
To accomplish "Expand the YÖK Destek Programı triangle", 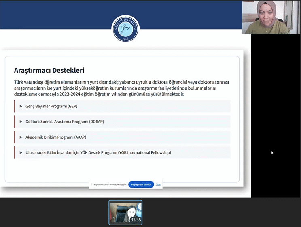I will [x=21, y=153].
